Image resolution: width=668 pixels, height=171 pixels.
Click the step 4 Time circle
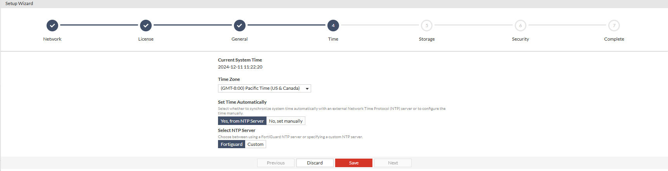[x=333, y=26]
